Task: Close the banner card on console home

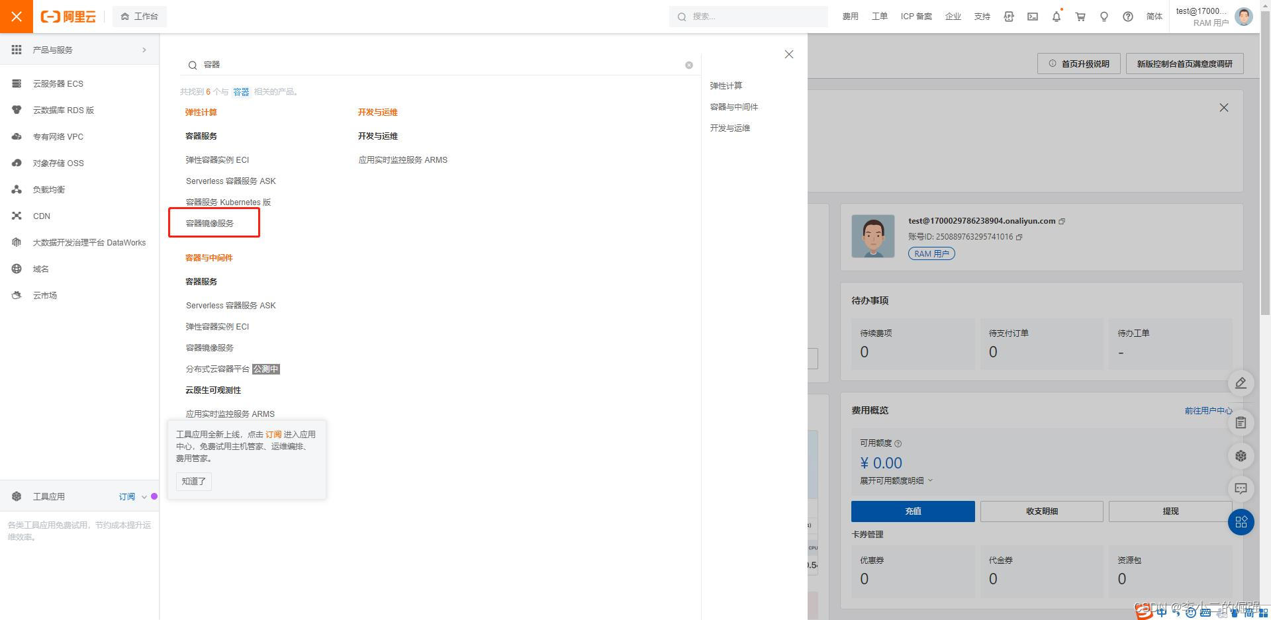Action: pyautogui.click(x=1224, y=107)
